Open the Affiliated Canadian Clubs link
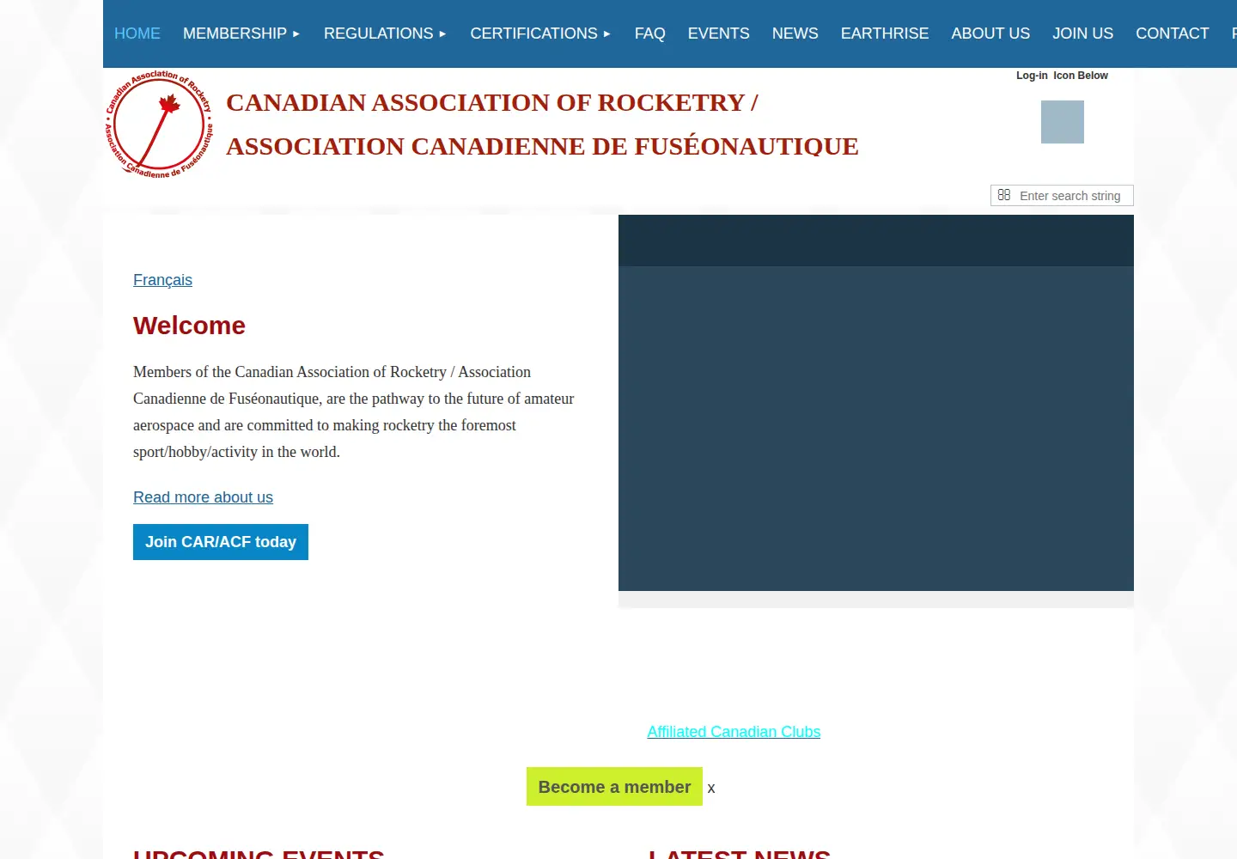Viewport: 1237px width, 859px height. [734, 732]
